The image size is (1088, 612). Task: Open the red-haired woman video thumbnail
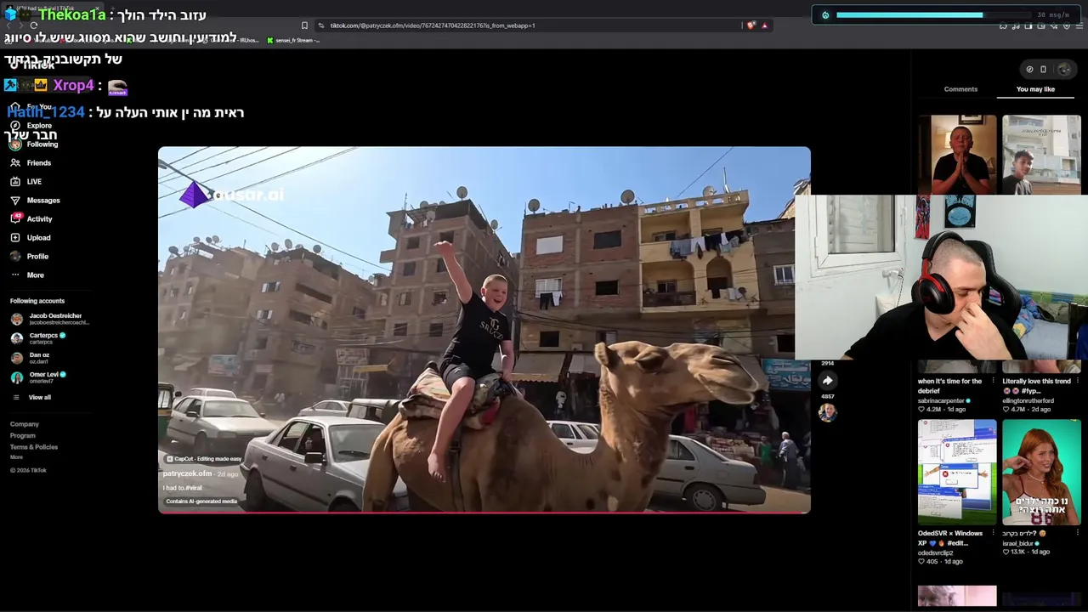[x=1041, y=473]
